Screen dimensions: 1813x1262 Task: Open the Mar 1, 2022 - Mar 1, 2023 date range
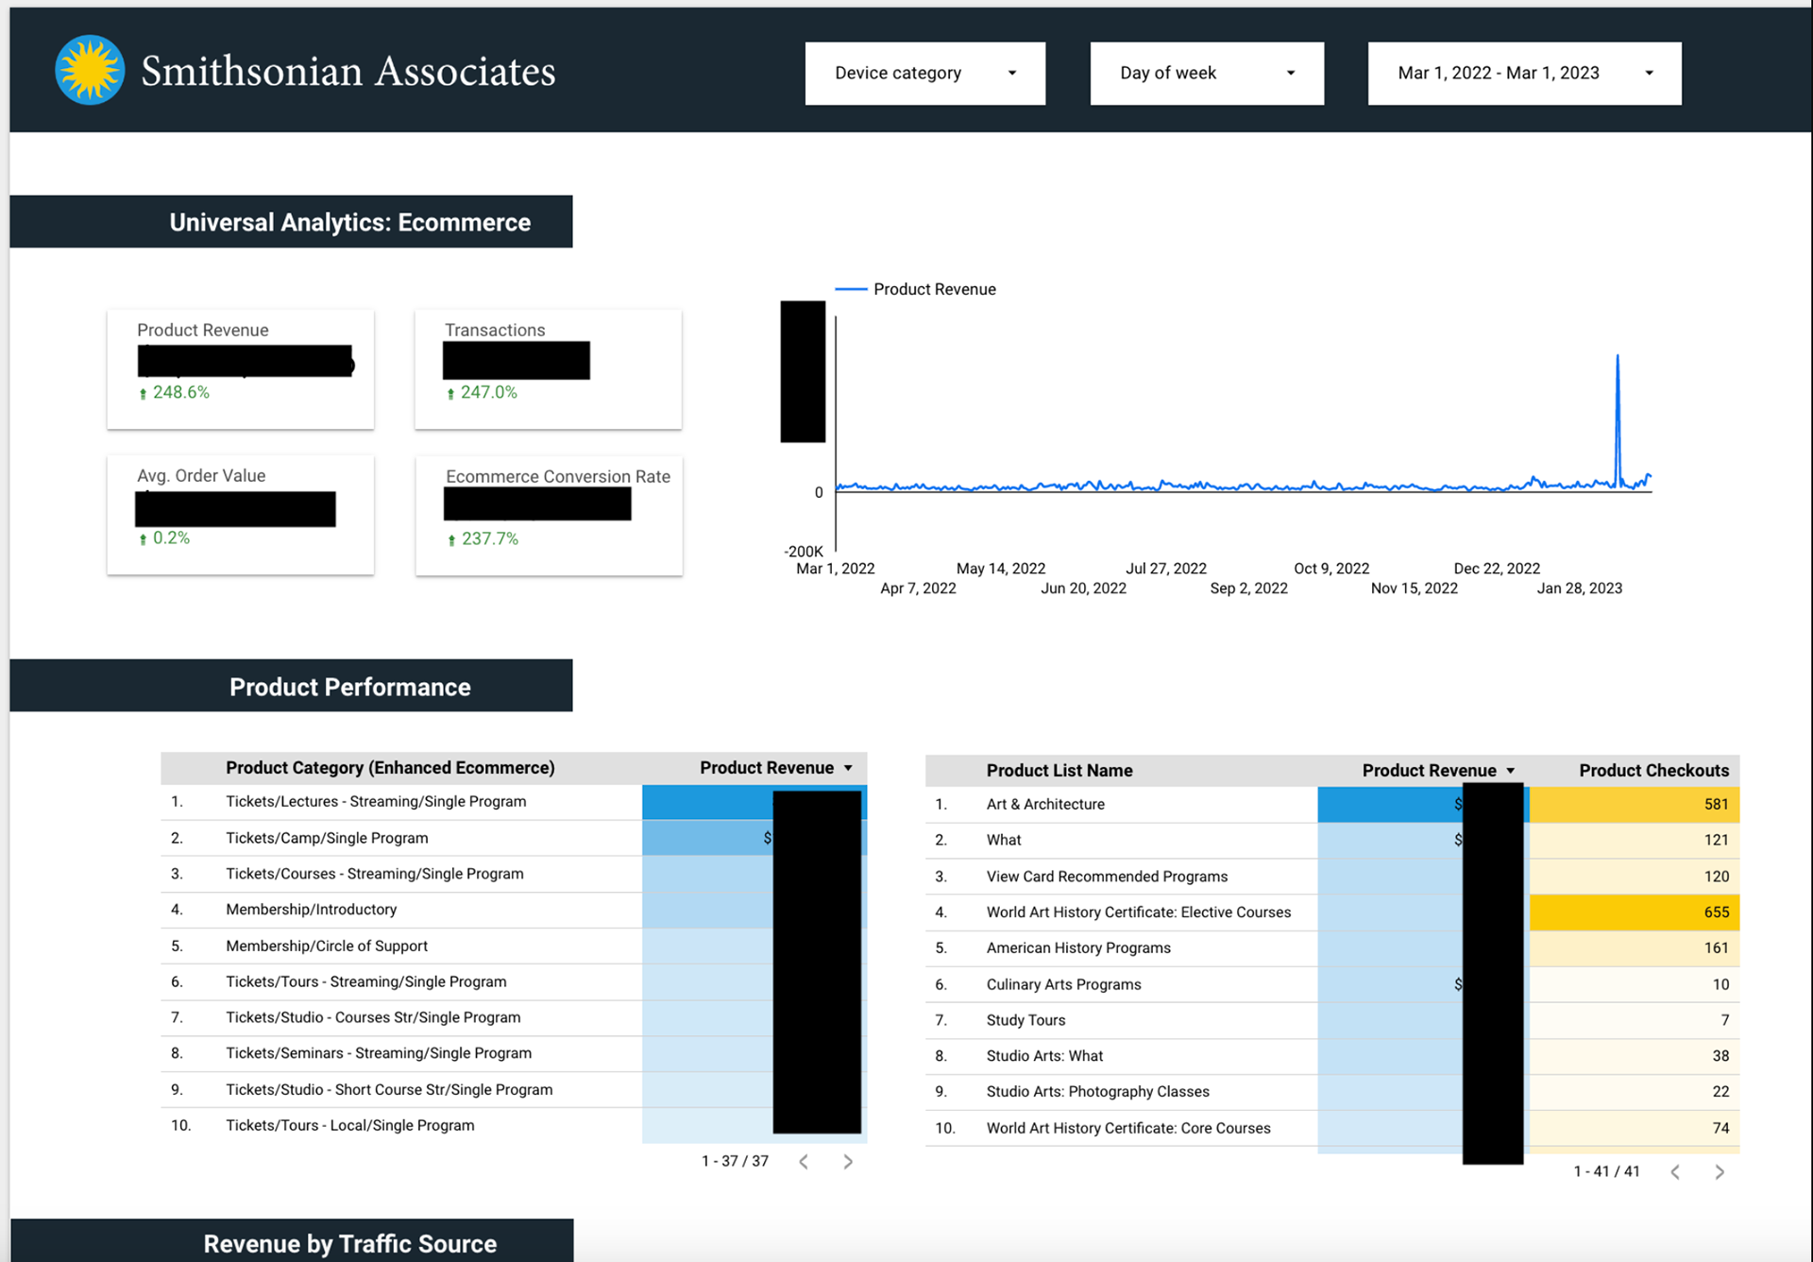[1524, 73]
